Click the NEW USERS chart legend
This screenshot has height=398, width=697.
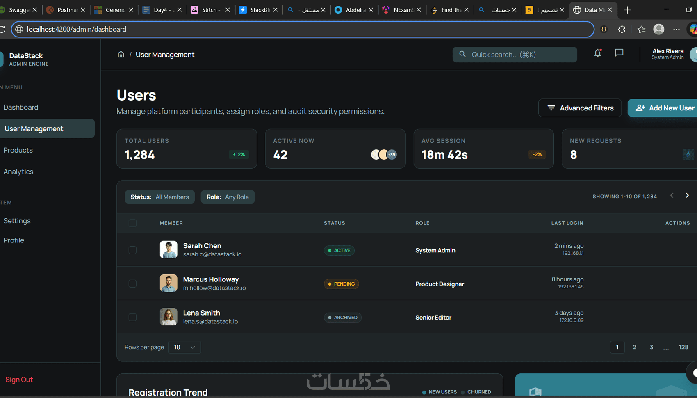(x=440, y=392)
